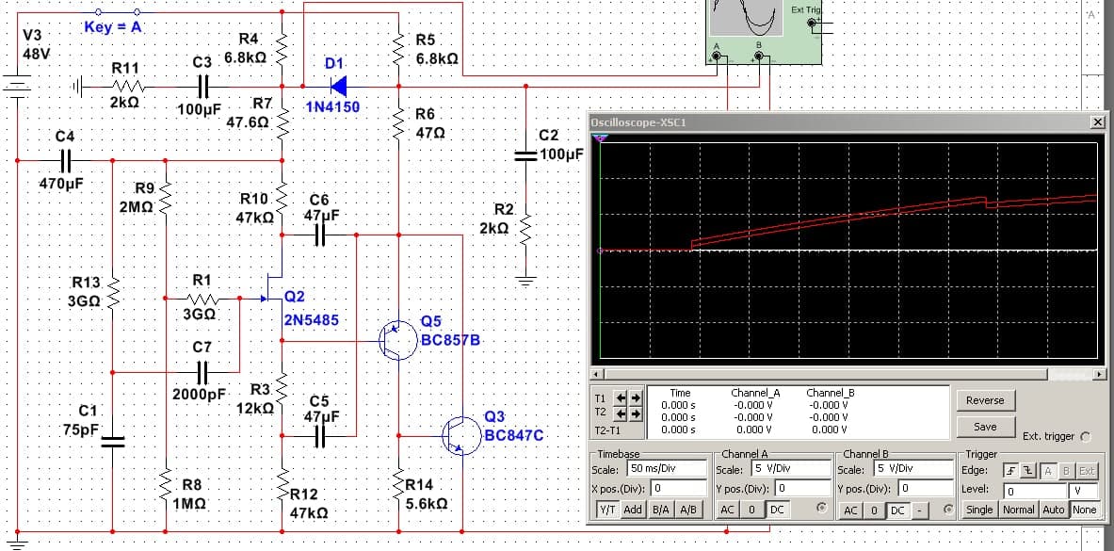This screenshot has width=1114, height=551.
Task: Click the BC857B part label
Action: (450, 341)
